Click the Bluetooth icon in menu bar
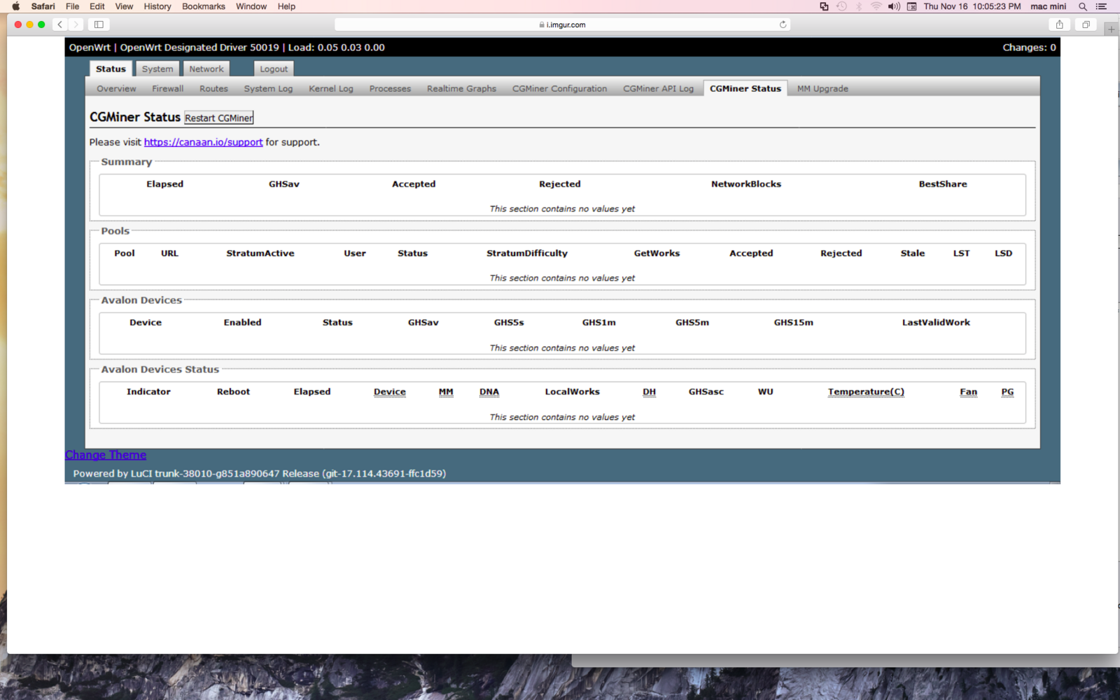Viewport: 1120px width, 700px height. coord(859,6)
